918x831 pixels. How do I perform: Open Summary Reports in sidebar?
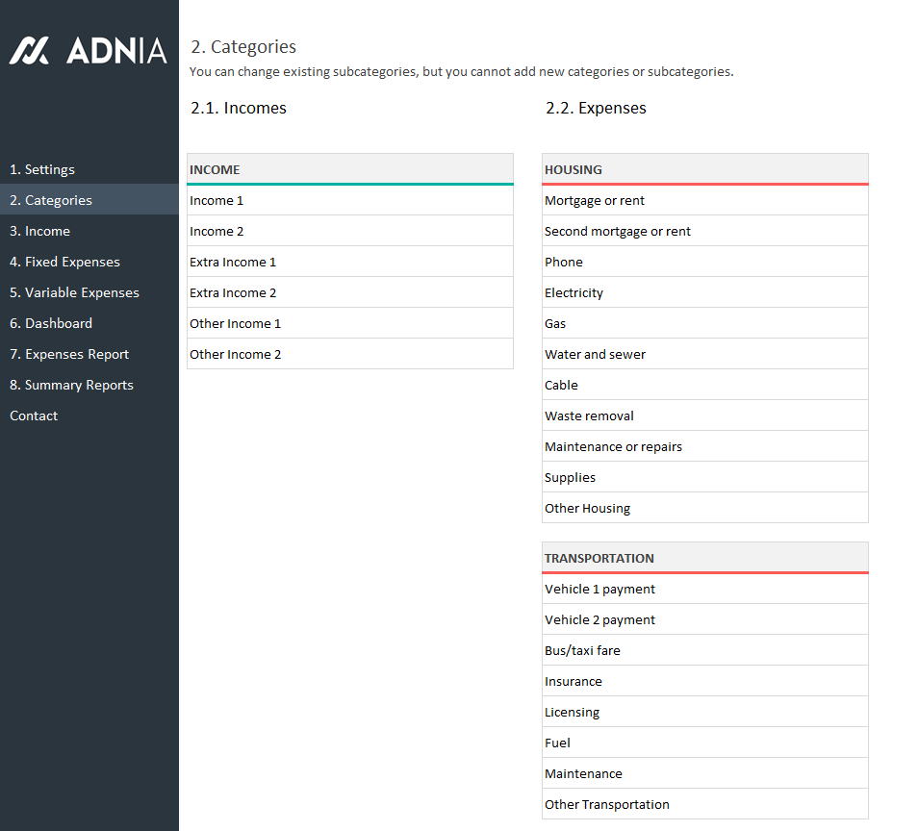(x=71, y=385)
